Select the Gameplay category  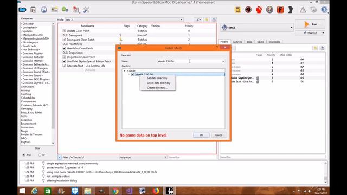click(x=27, y=109)
